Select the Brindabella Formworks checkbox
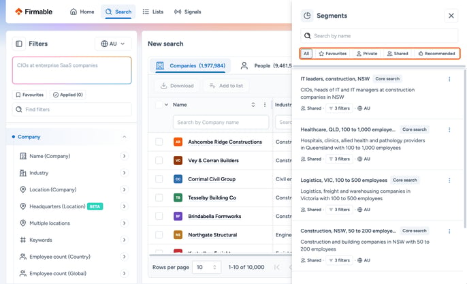The image size is (467, 284). (159, 216)
